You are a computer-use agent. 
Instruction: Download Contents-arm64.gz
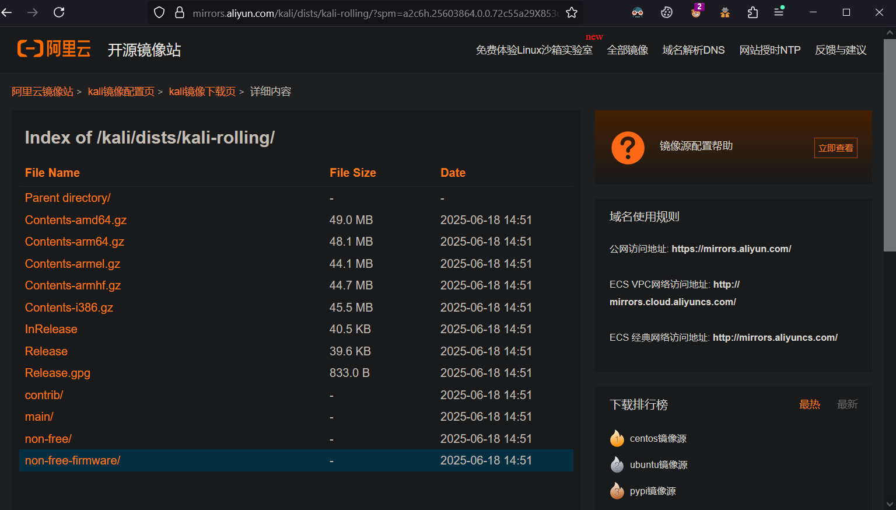click(x=75, y=242)
